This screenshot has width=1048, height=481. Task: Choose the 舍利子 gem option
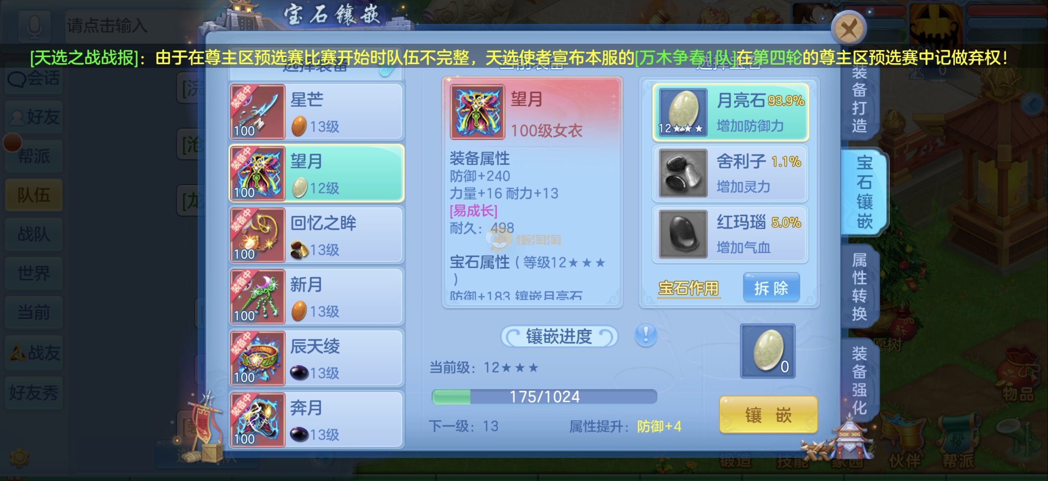[730, 173]
